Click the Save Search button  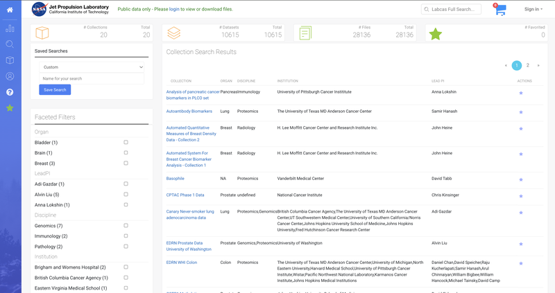pyautogui.click(x=55, y=90)
